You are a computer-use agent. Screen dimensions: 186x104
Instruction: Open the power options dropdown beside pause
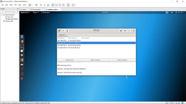tap(32, 5)
